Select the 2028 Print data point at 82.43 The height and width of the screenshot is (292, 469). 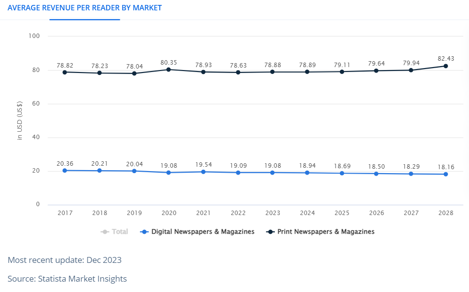pyautogui.click(x=445, y=66)
